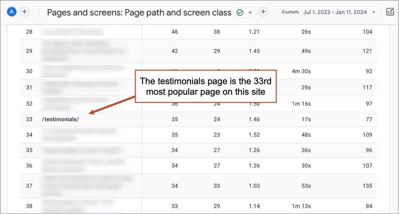Viewport: 399px width, 214px height.
Task: Click the 135 event count in row 37
Action: (x=367, y=186)
